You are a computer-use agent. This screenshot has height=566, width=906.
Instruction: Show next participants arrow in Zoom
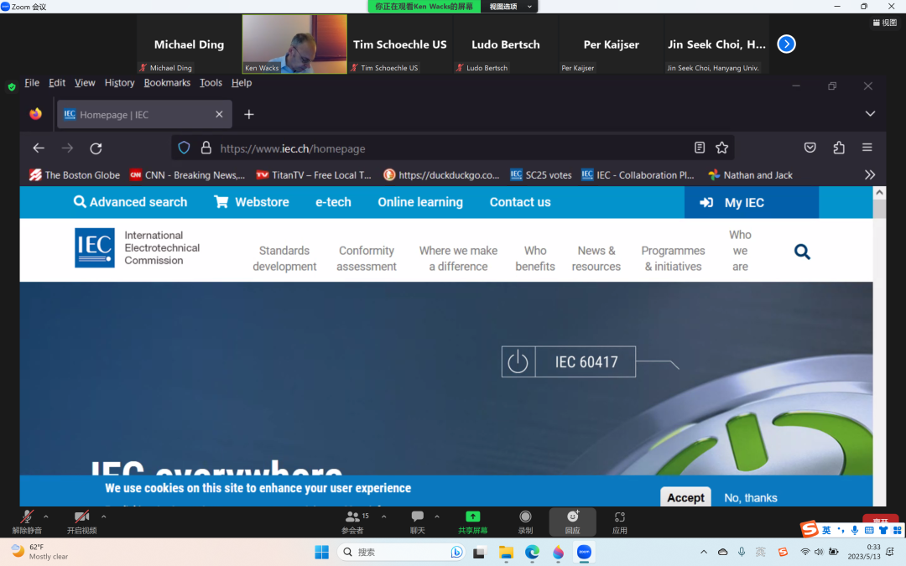point(786,44)
